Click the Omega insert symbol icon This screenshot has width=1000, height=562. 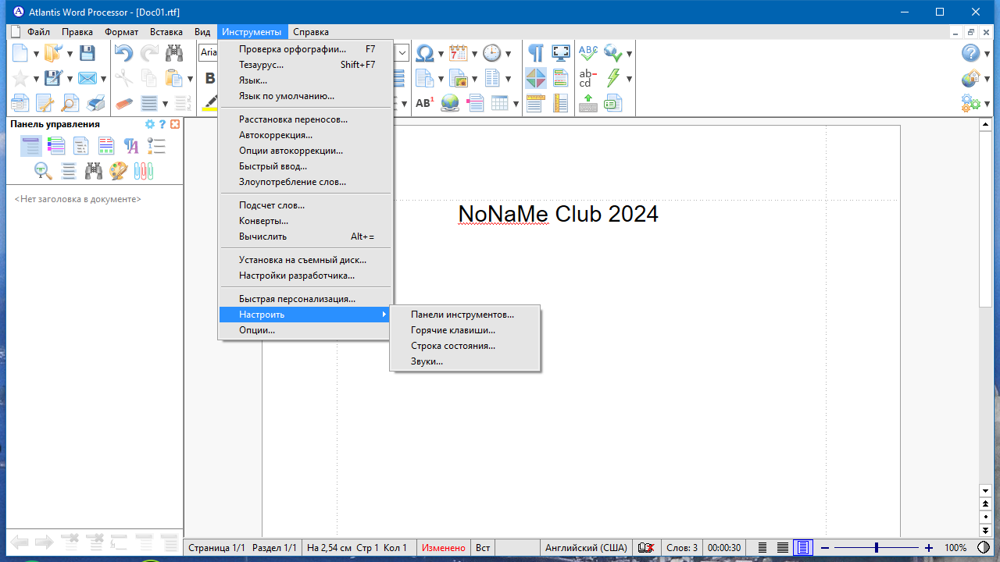(x=425, y=53)
